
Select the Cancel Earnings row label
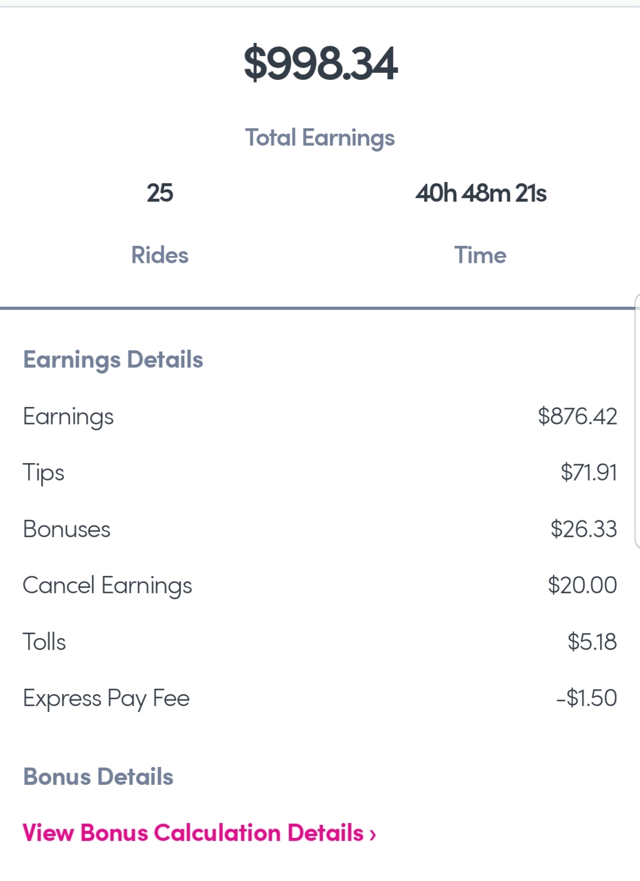(107, 586)
